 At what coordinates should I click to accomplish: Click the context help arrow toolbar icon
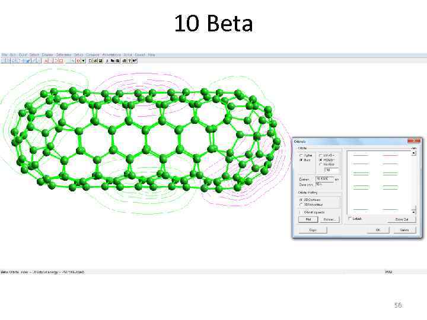[x=135, y=60]
